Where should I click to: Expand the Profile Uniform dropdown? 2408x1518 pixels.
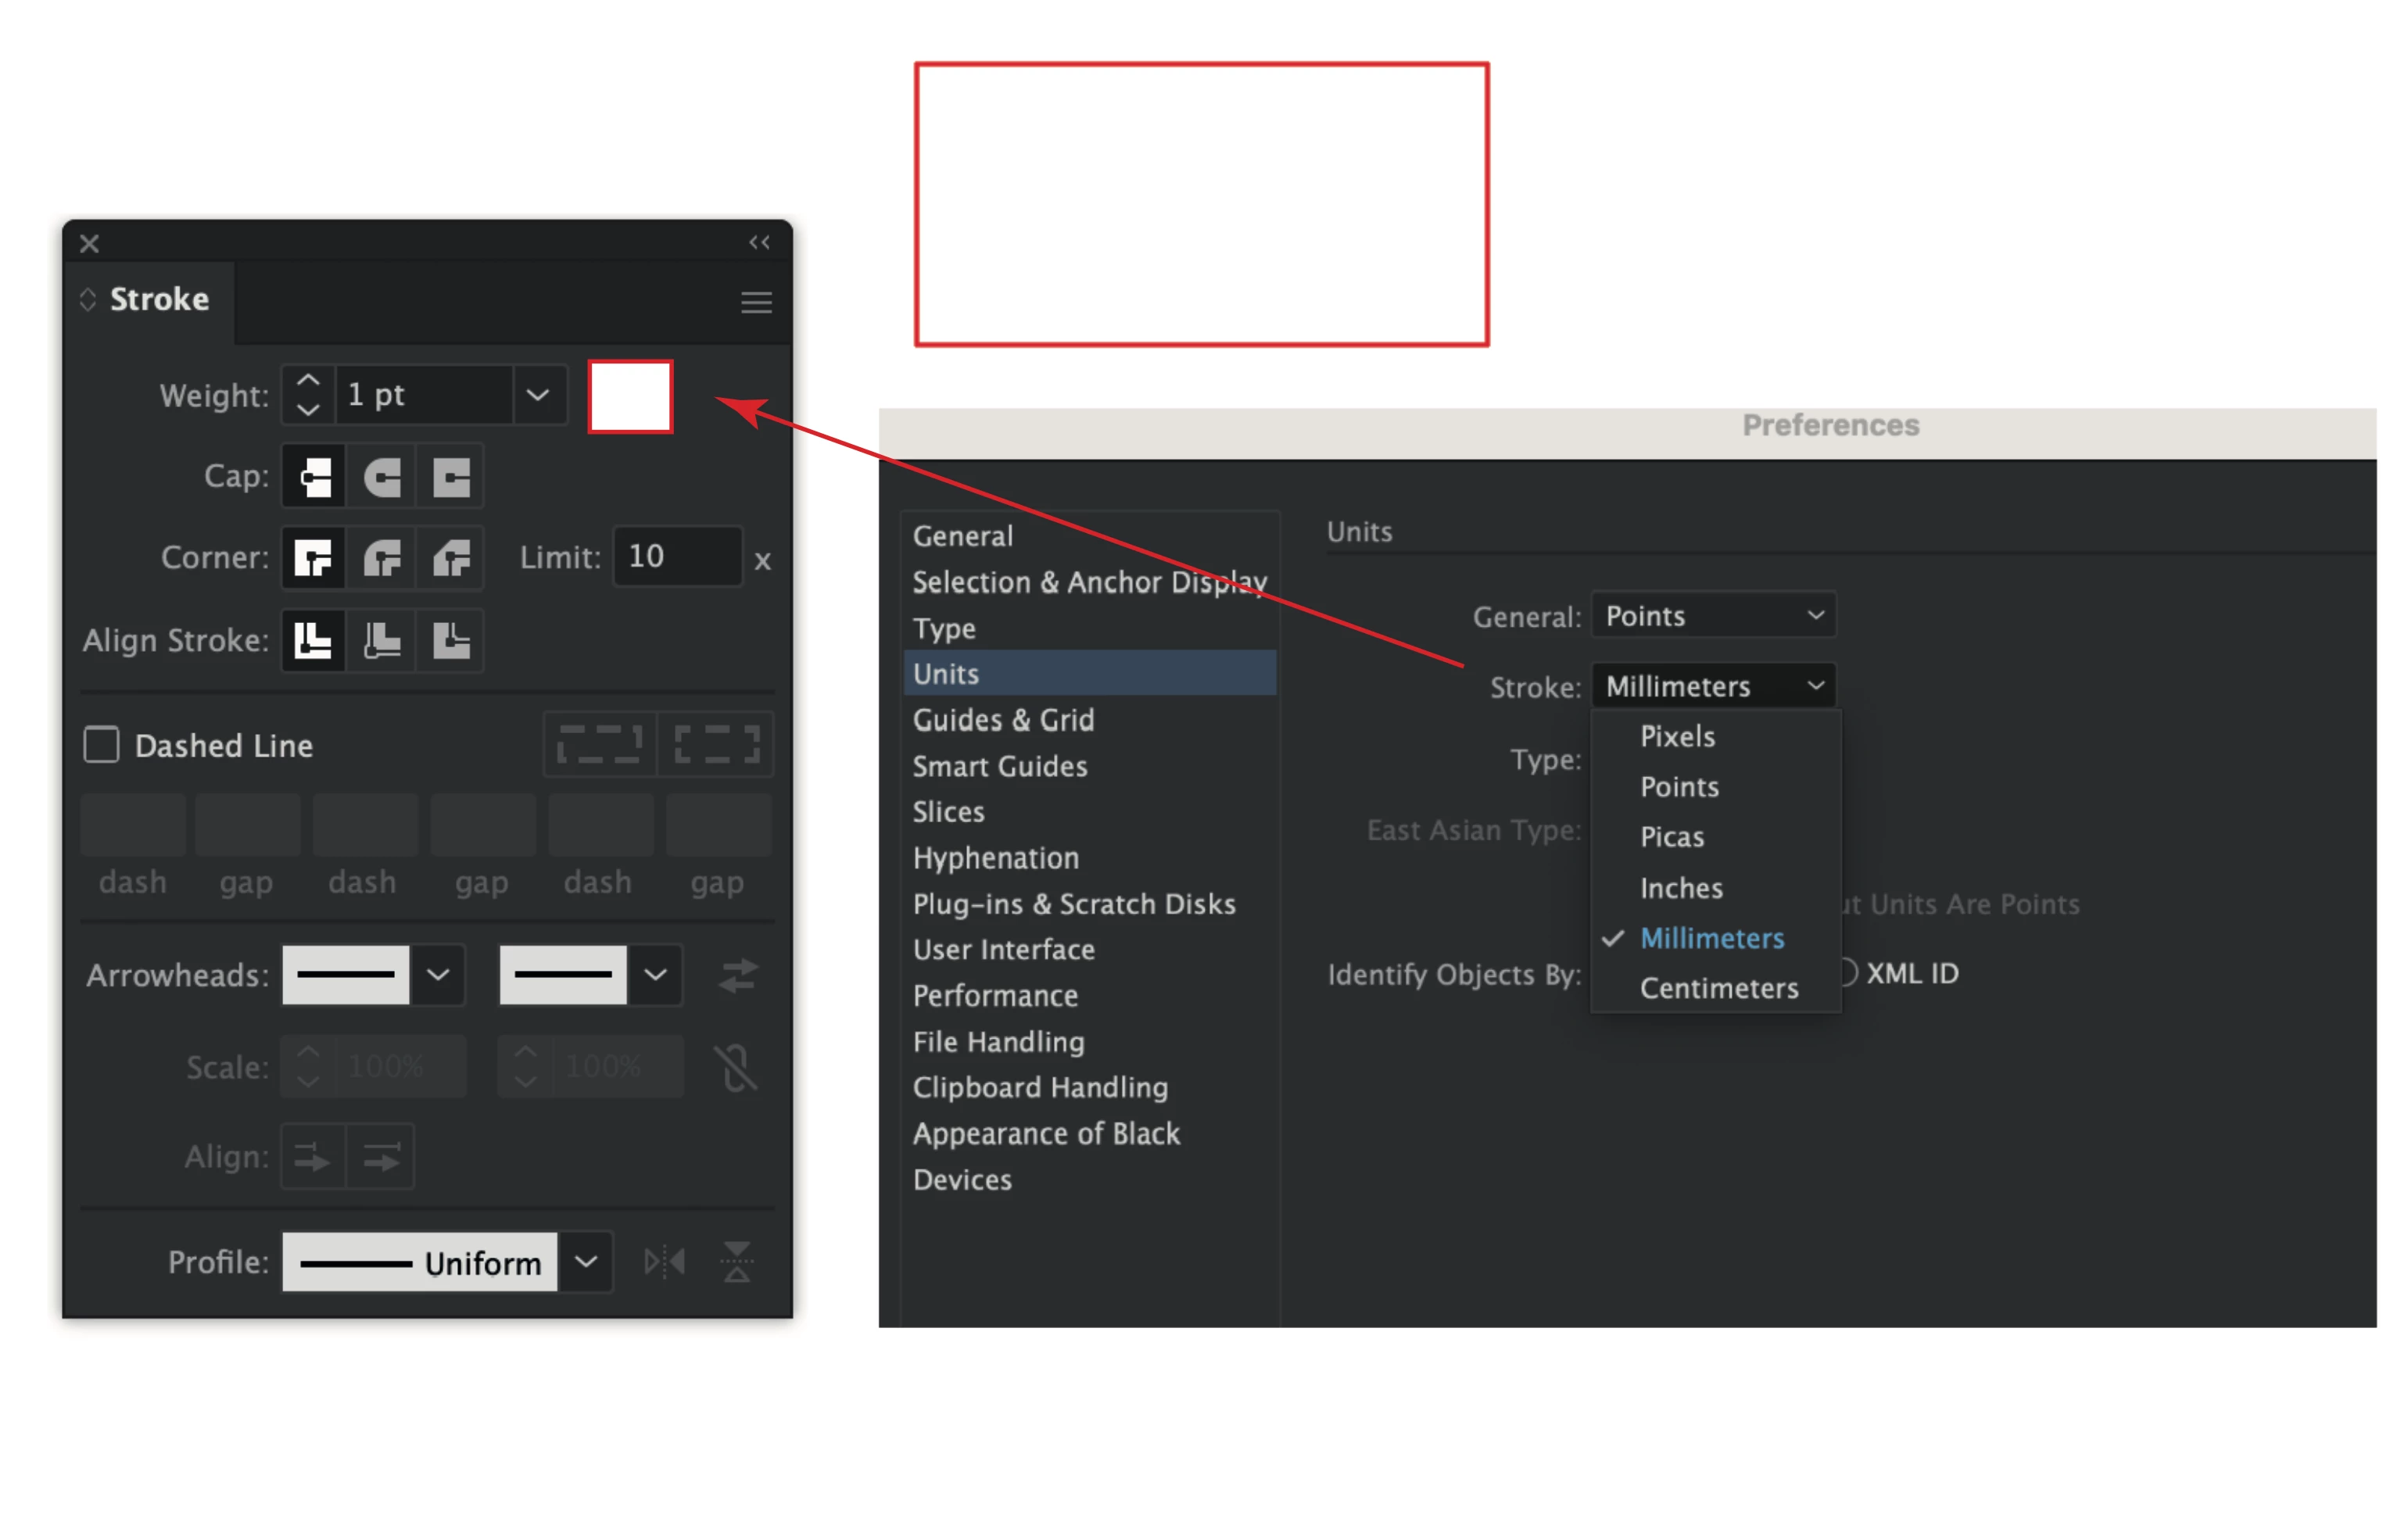tap(586, 1262)
